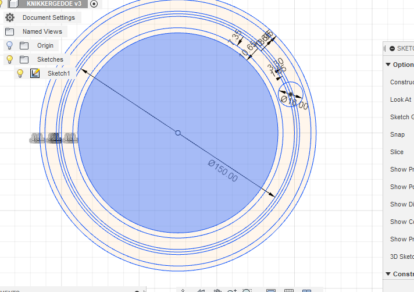Screen dimensions: 414x292
Task: Click the Document Settings gear icon
Action: pyautogui.click(x=10, y=17)
